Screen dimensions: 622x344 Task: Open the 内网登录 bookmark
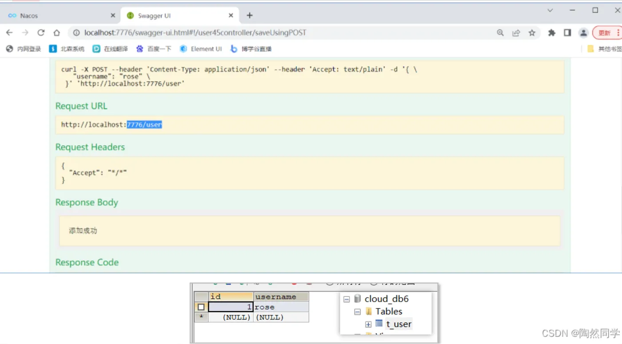click(x=24, y=49)
